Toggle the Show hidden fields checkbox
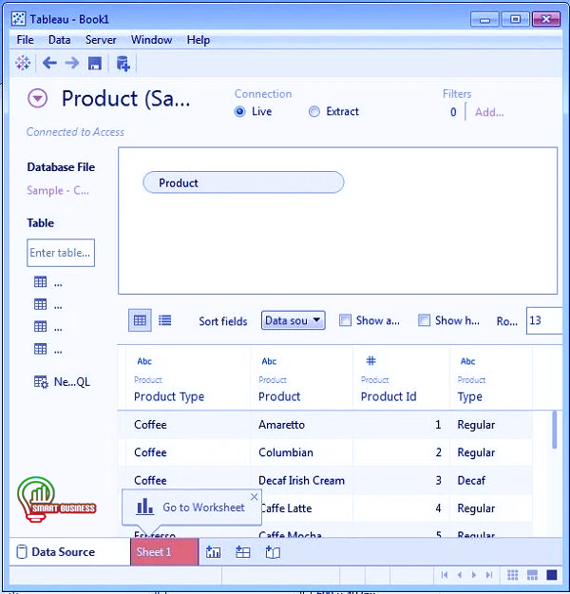This screenshot has height=594, width=570. pos(425,320)
